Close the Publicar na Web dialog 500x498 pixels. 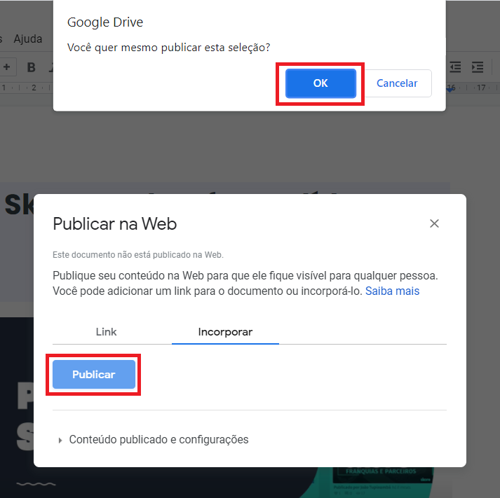pos(434,223)
